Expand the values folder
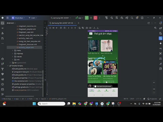 pos(12,57)
